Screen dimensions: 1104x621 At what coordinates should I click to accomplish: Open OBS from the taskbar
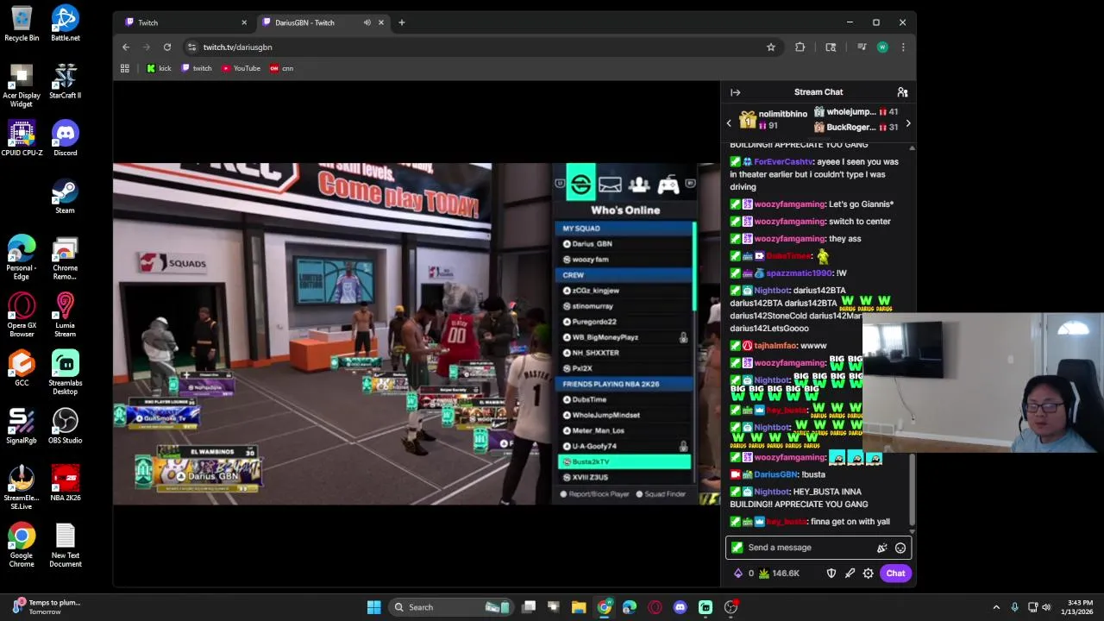(731, 607)
